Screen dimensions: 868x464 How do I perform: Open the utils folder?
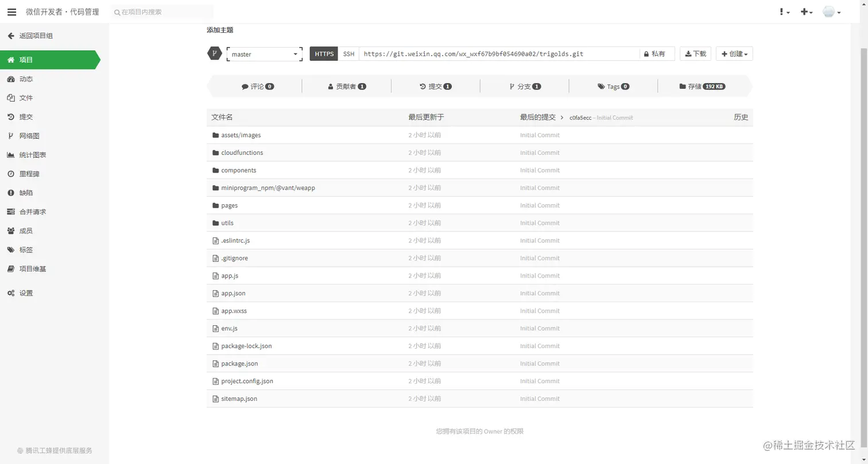tap(227, 223)
